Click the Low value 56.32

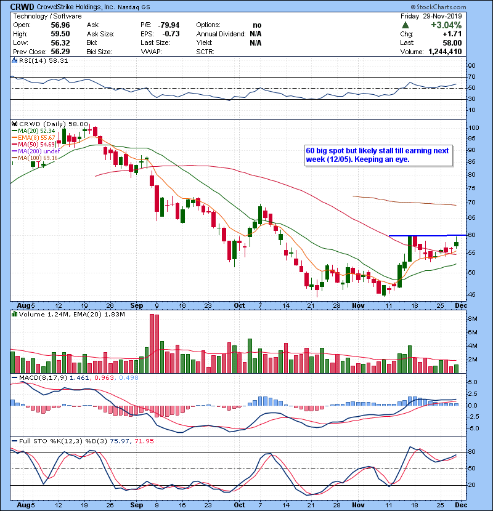60,42
